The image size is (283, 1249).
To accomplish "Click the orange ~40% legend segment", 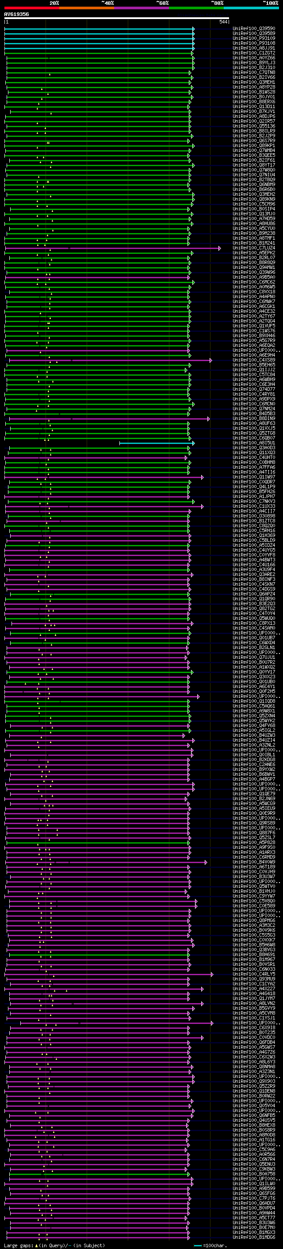I will [87, 8].
